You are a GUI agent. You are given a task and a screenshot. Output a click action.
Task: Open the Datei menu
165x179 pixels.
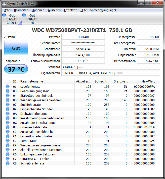[7, 10]
